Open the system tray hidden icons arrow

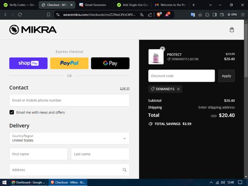click(211, 183)
